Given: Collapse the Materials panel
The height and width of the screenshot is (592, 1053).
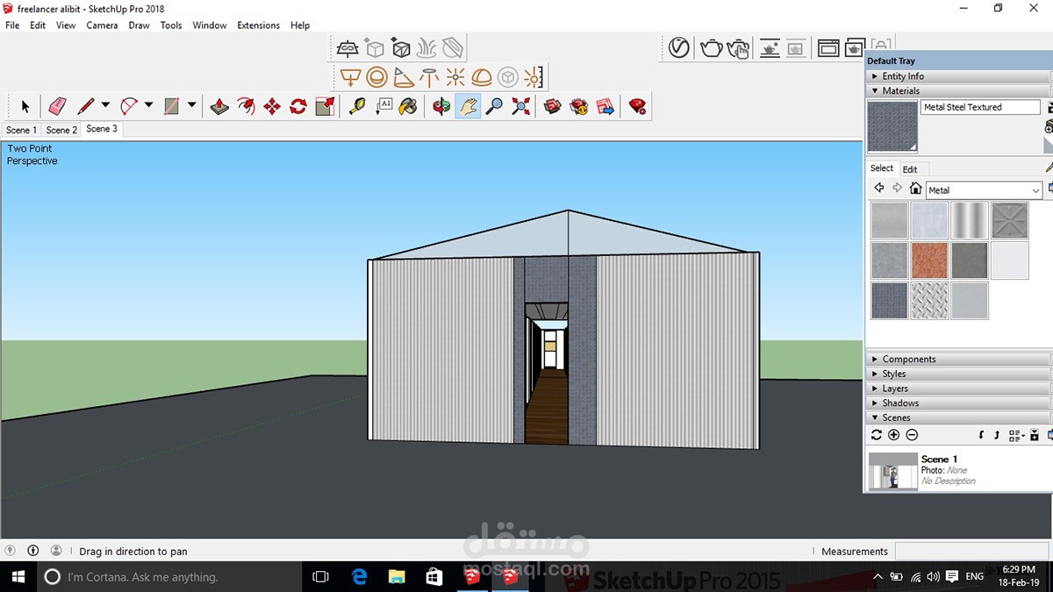Looking at the screenshot, I should 957,90.
